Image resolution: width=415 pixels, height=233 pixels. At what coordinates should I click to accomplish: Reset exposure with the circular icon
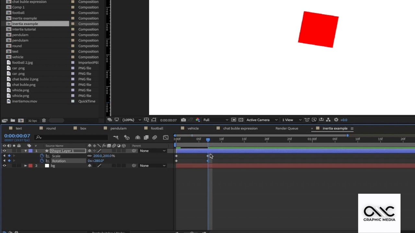(336, 120)
